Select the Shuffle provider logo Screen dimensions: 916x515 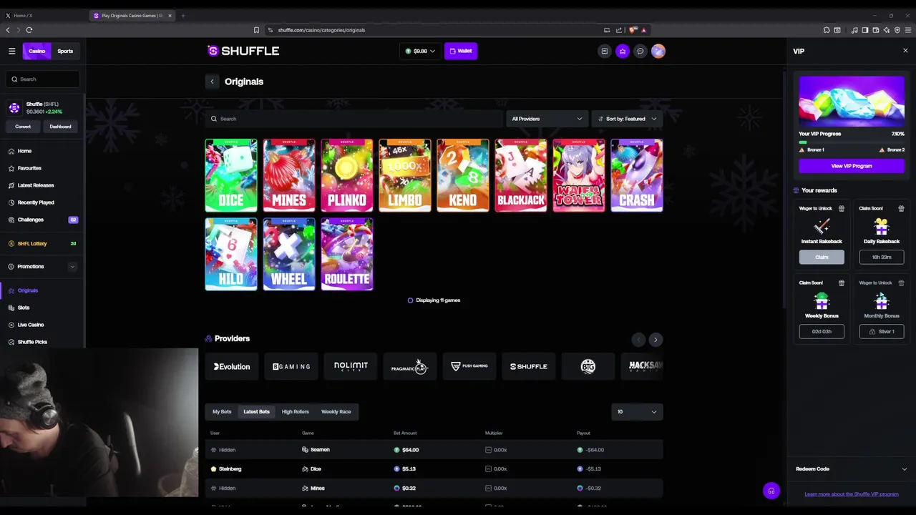tap(528, 366)
